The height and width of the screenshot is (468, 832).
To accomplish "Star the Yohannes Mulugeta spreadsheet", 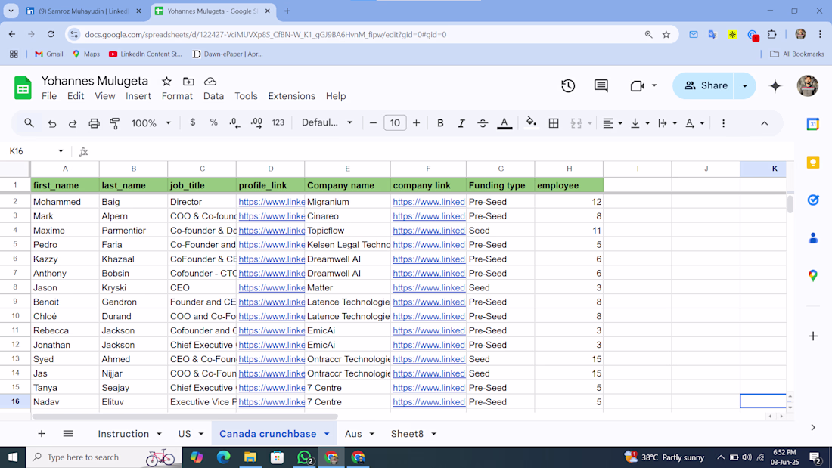I will point(166,81).
